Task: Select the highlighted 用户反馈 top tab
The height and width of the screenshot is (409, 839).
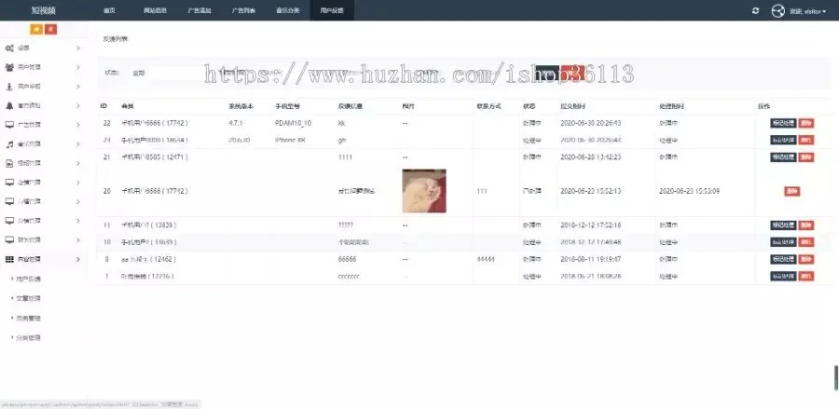Action: pyautogui.click(x=332, y=10)
